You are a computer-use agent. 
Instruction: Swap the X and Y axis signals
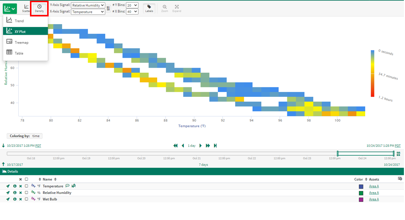(x=108, y=8)
